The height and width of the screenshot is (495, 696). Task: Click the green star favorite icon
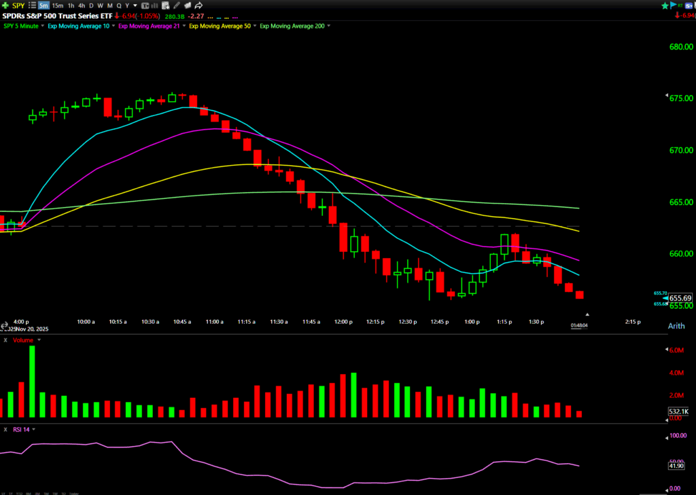[x=664, y=5]
